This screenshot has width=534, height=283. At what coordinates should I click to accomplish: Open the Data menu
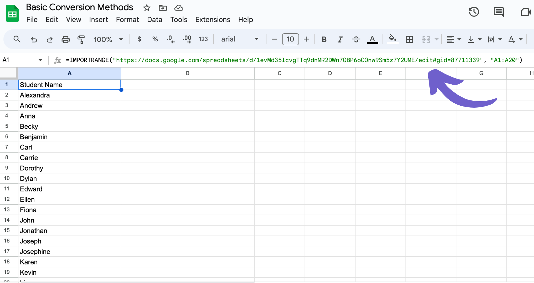pyautogui.click(x=154, y=19)
